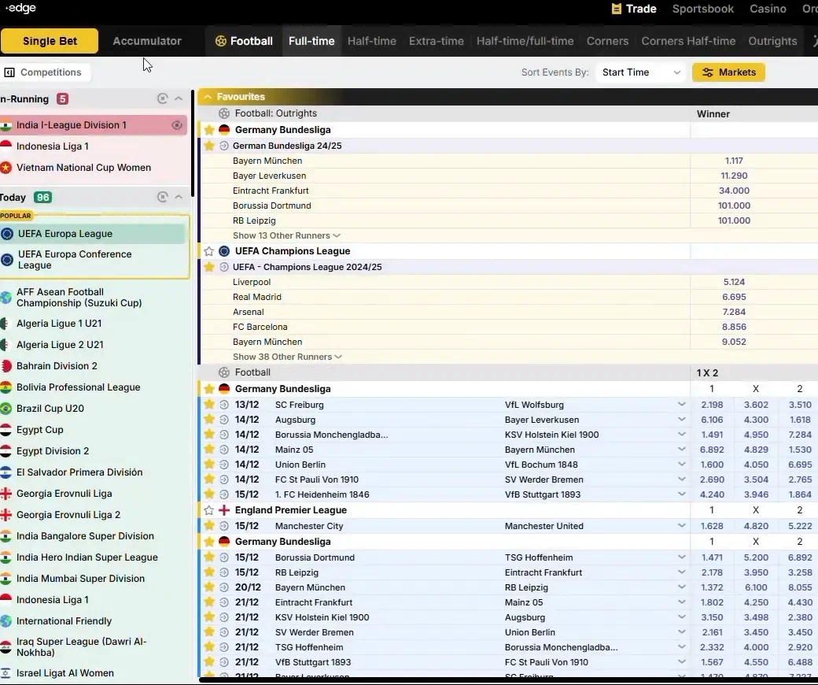The width and height of the screenshot is (818, 685).
Task: Click UEFA Champions League round logo icon
Action: (224, 251)
